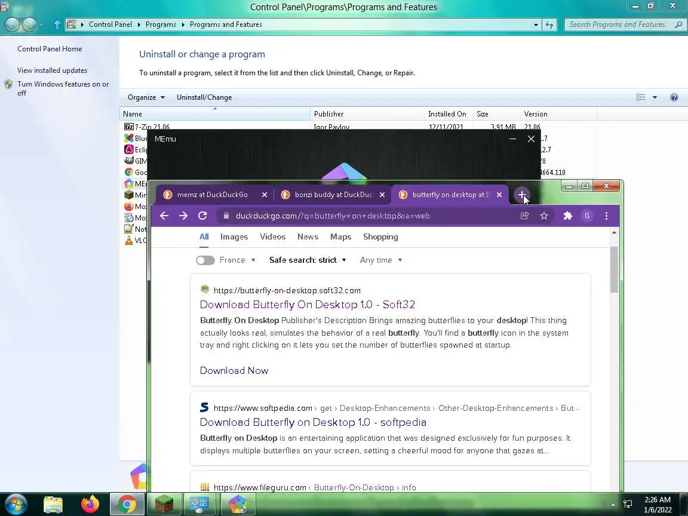Open View installed updates
This screenshot has width=688, height=516.
[x=52, y=70]
